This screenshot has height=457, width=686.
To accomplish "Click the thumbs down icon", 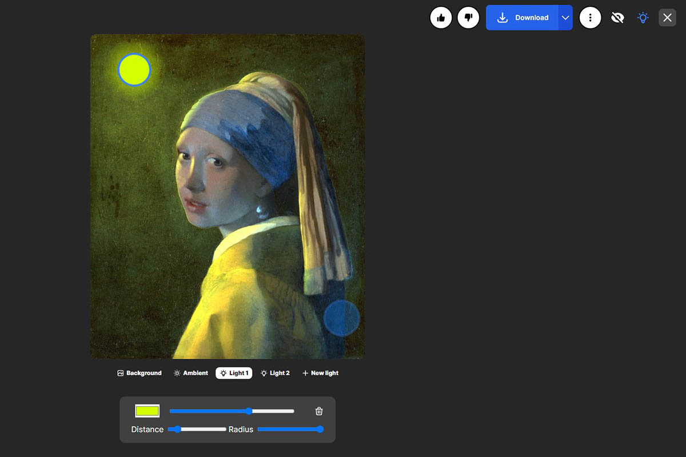I will coord(468,18).
